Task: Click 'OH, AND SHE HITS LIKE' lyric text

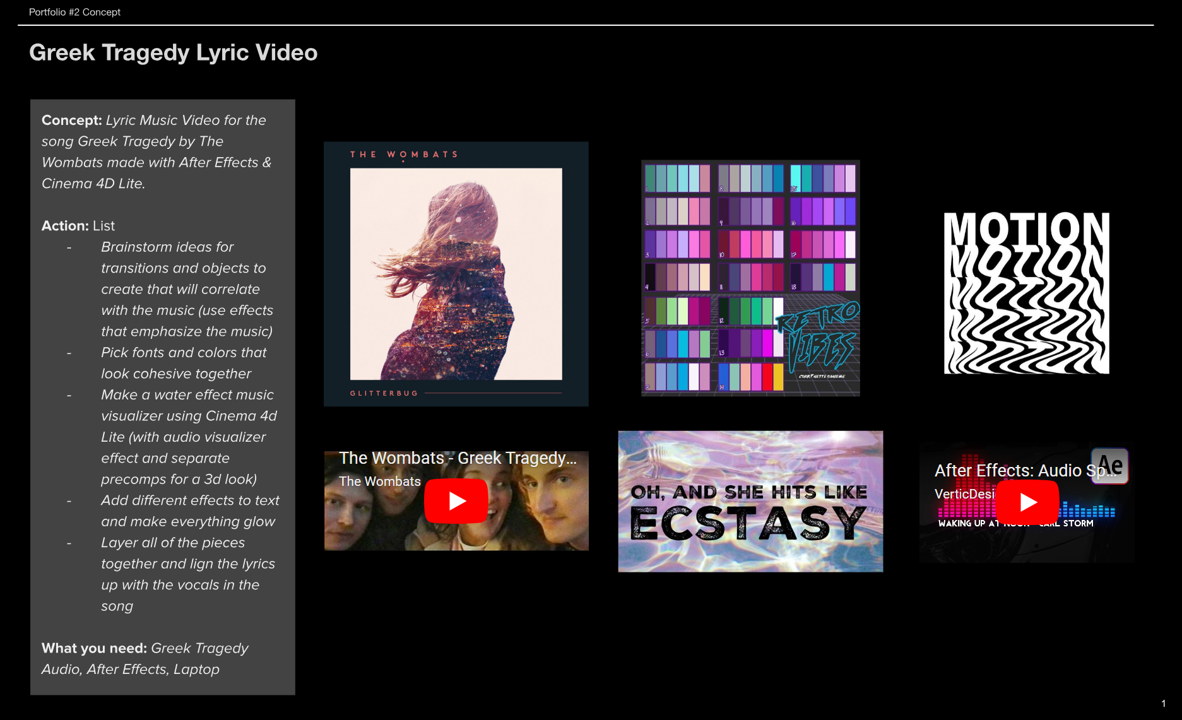Action: [749, 492]
